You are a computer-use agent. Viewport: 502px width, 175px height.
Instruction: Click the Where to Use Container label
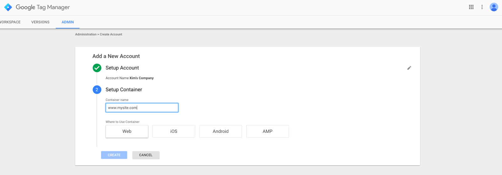tap(123, 122)
